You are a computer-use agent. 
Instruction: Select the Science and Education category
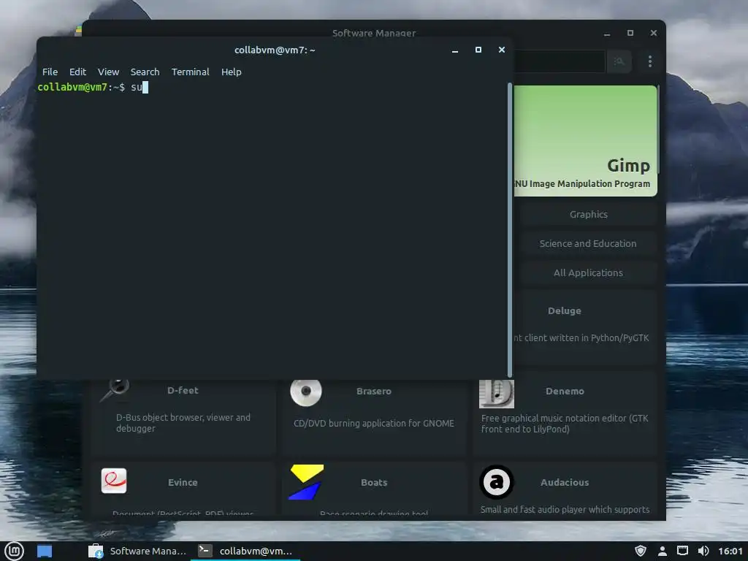[x=588, y=243]
